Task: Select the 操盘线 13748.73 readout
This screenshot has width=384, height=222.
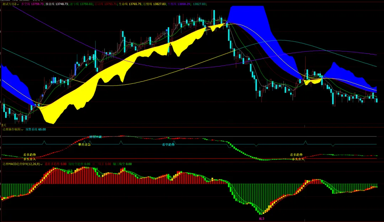Action: [x=57, y=4]
